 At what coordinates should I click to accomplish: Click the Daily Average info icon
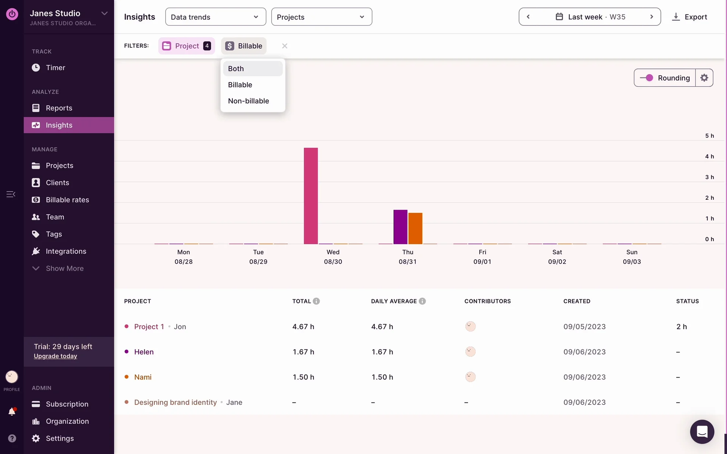click(422, 301)
